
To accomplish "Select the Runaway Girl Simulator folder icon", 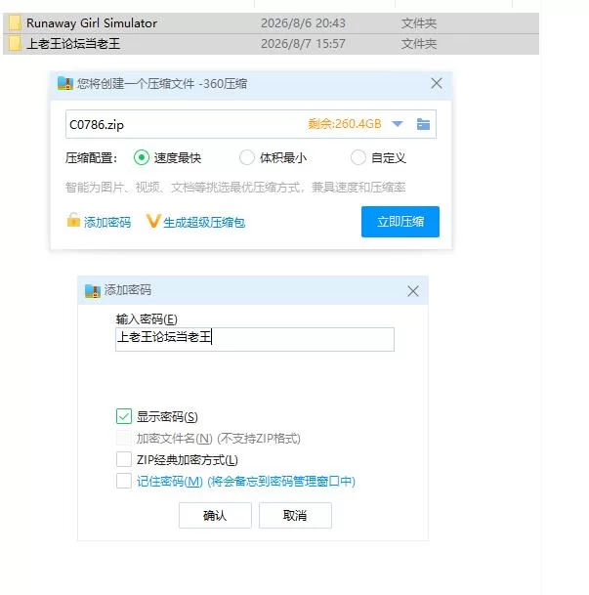I will point(15,22).
